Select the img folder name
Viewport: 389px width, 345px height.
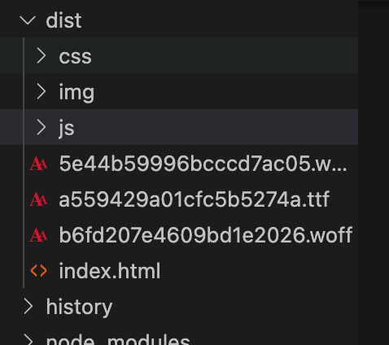pyautogui.click(x=76, y=93)
